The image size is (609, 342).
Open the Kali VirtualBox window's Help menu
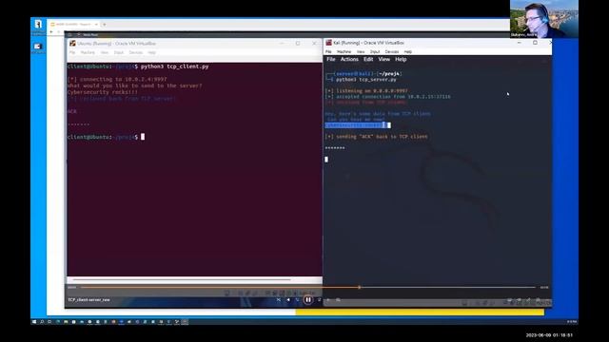click(x=408, y=51)
